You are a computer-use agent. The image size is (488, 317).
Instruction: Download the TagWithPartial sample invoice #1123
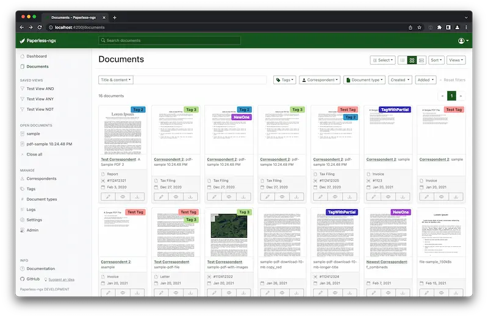pos(403,197)
